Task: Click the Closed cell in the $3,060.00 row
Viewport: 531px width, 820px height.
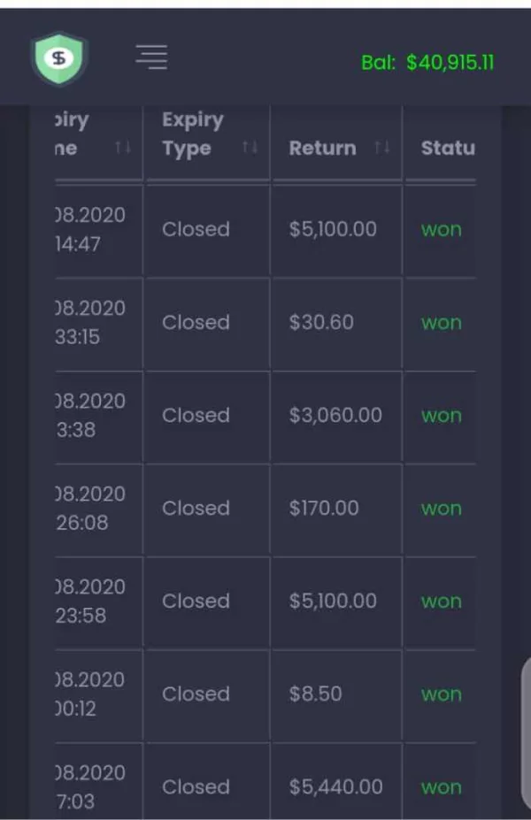Action: click(196, 416)
